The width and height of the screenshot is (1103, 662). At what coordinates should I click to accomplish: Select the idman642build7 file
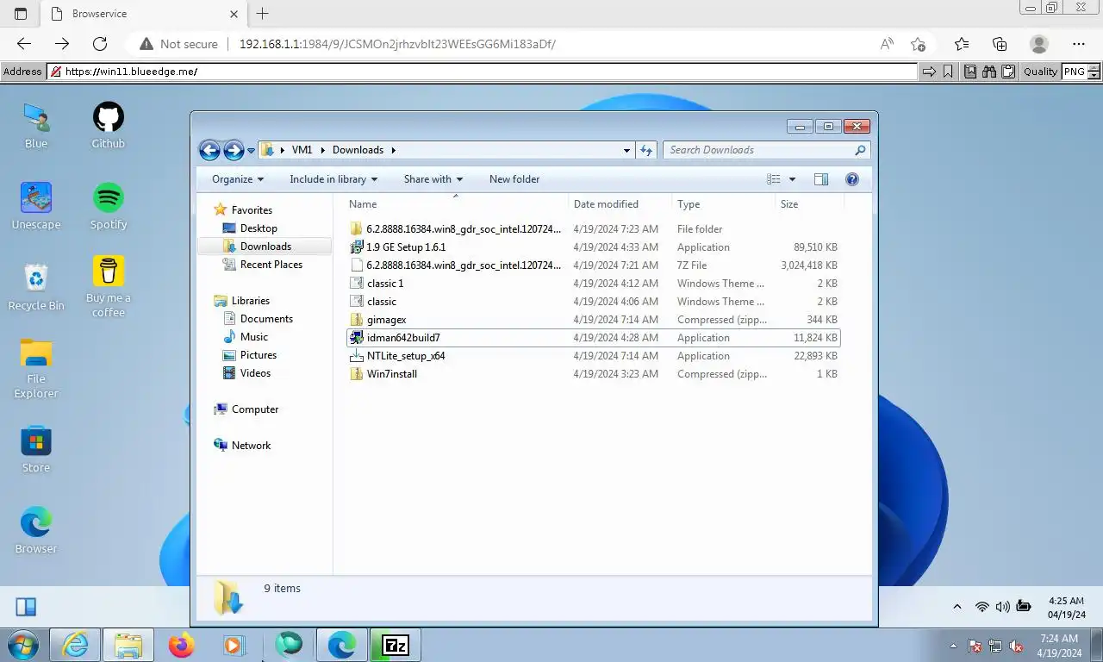(x=593, y=338)
